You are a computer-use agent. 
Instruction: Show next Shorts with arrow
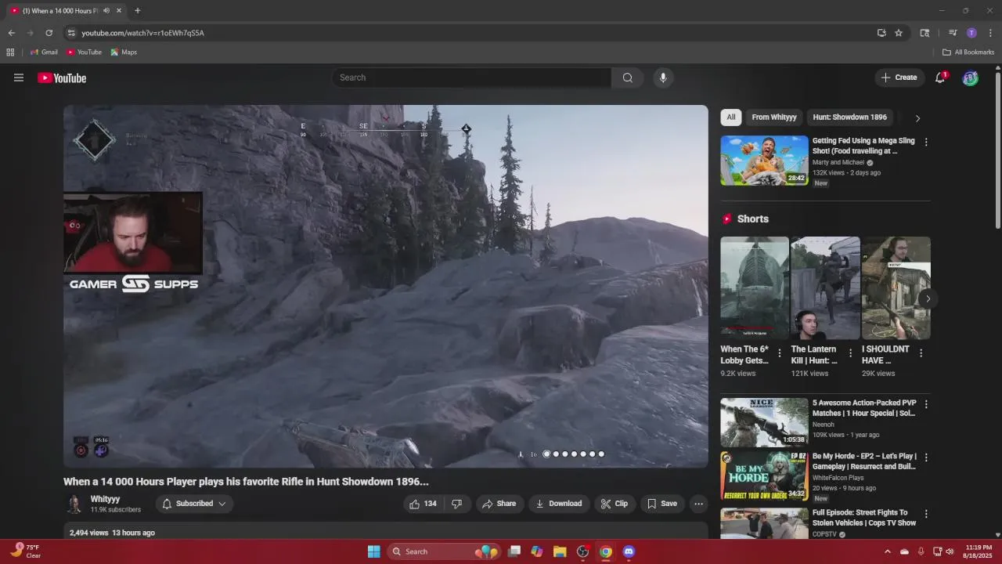[x=928, y=298]
